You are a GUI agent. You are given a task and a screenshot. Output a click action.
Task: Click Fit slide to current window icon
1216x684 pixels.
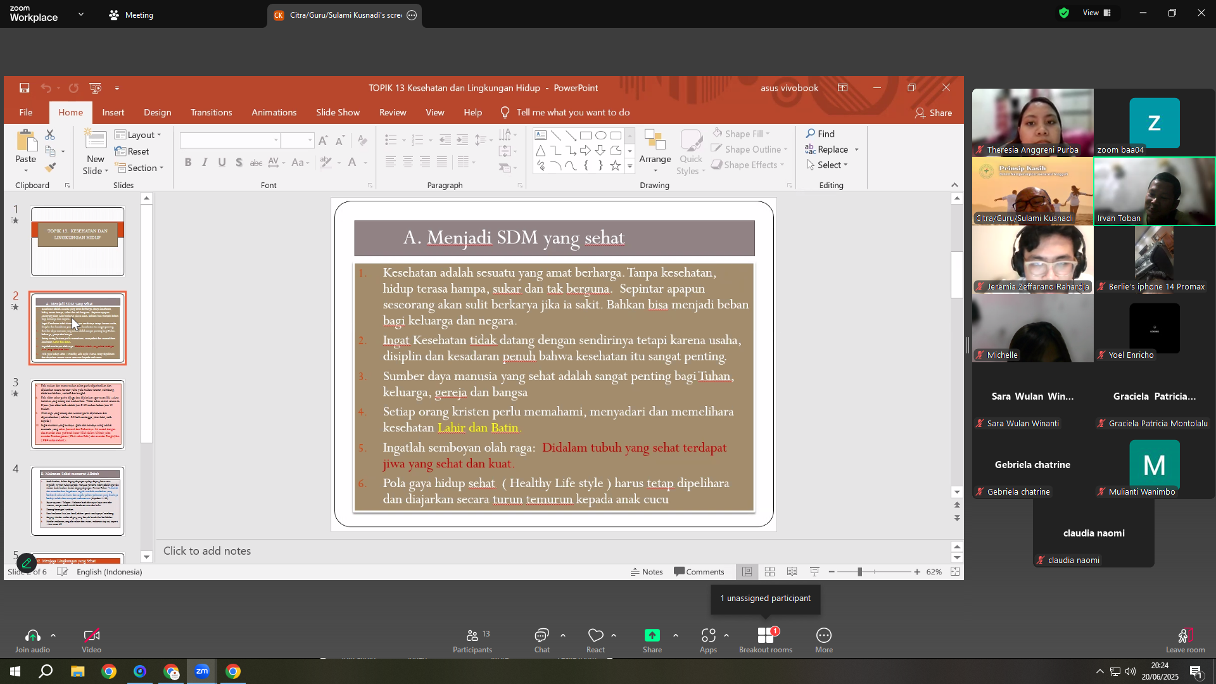point(955,572)
